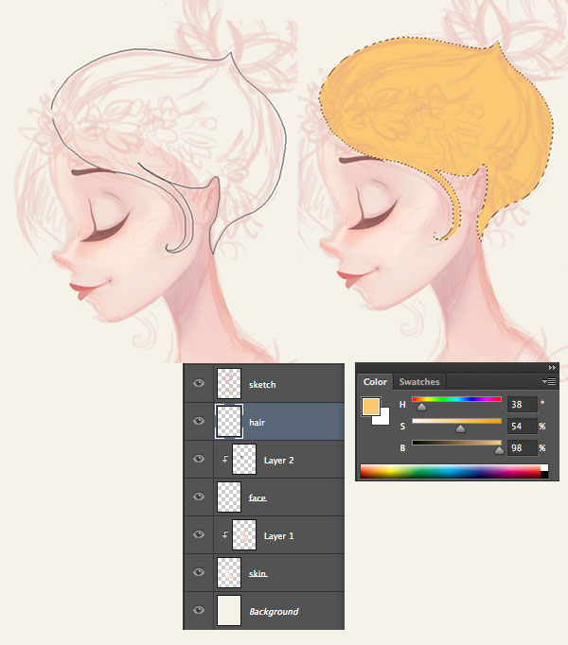Select the face layer thumbnail

coord(230,497)
